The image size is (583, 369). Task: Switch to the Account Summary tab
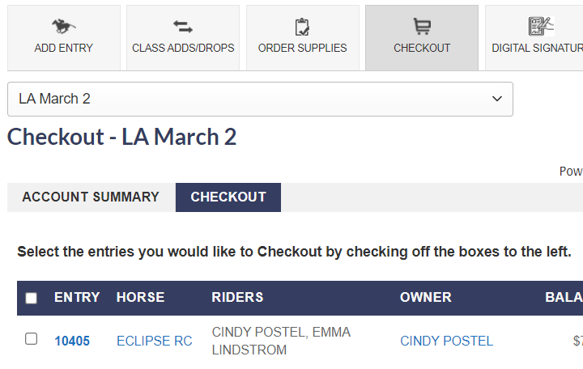pos(91,197)
